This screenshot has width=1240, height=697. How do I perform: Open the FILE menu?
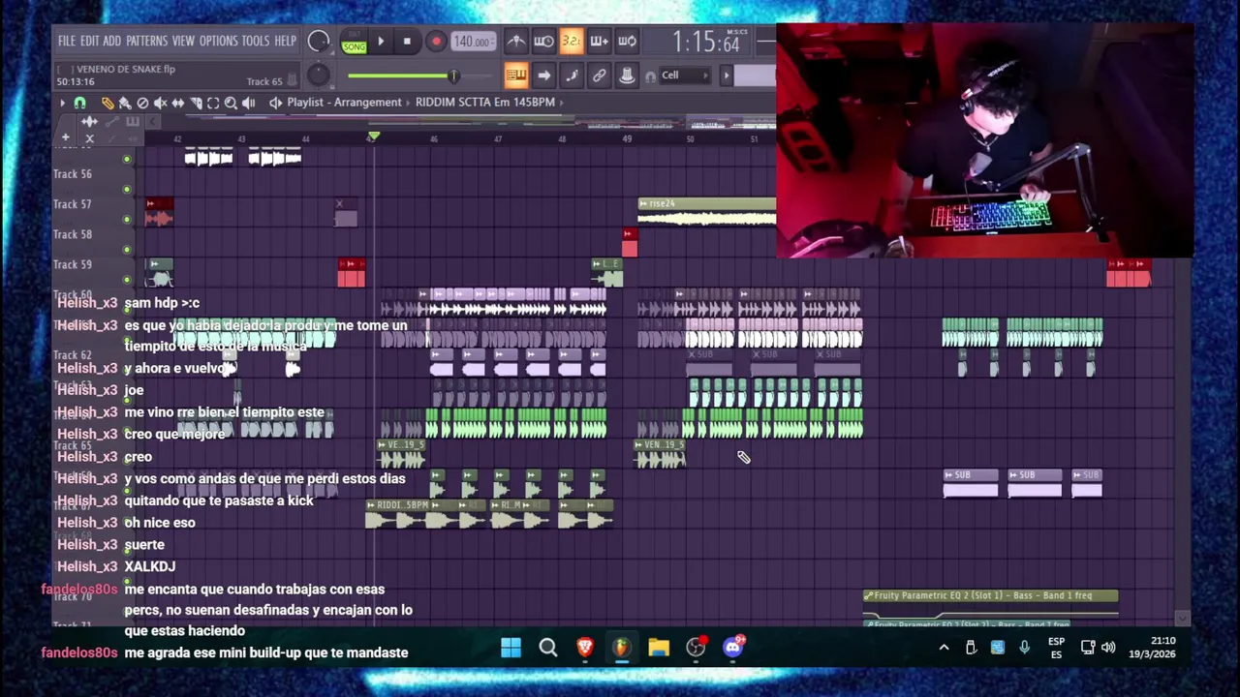(66, 42)
